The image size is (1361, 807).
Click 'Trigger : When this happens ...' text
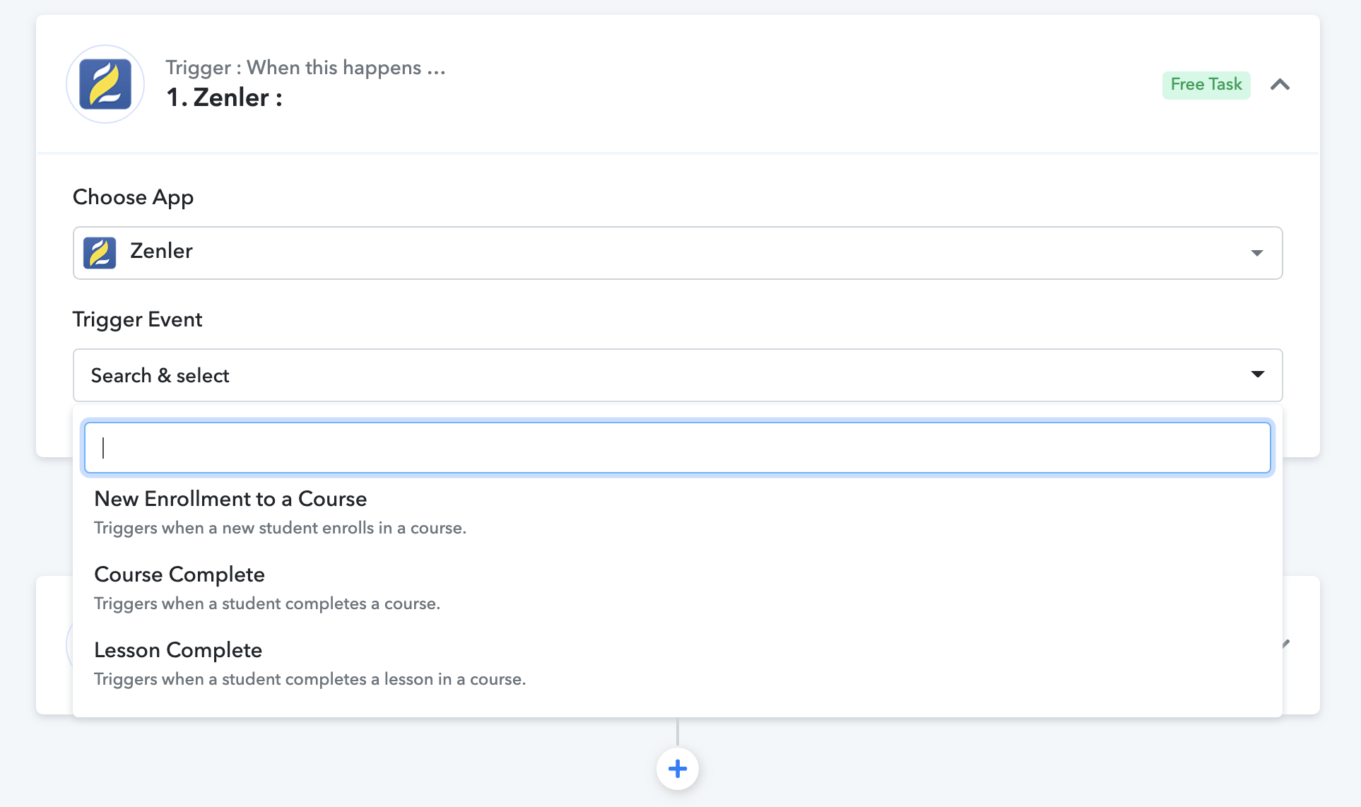[305, 68]
